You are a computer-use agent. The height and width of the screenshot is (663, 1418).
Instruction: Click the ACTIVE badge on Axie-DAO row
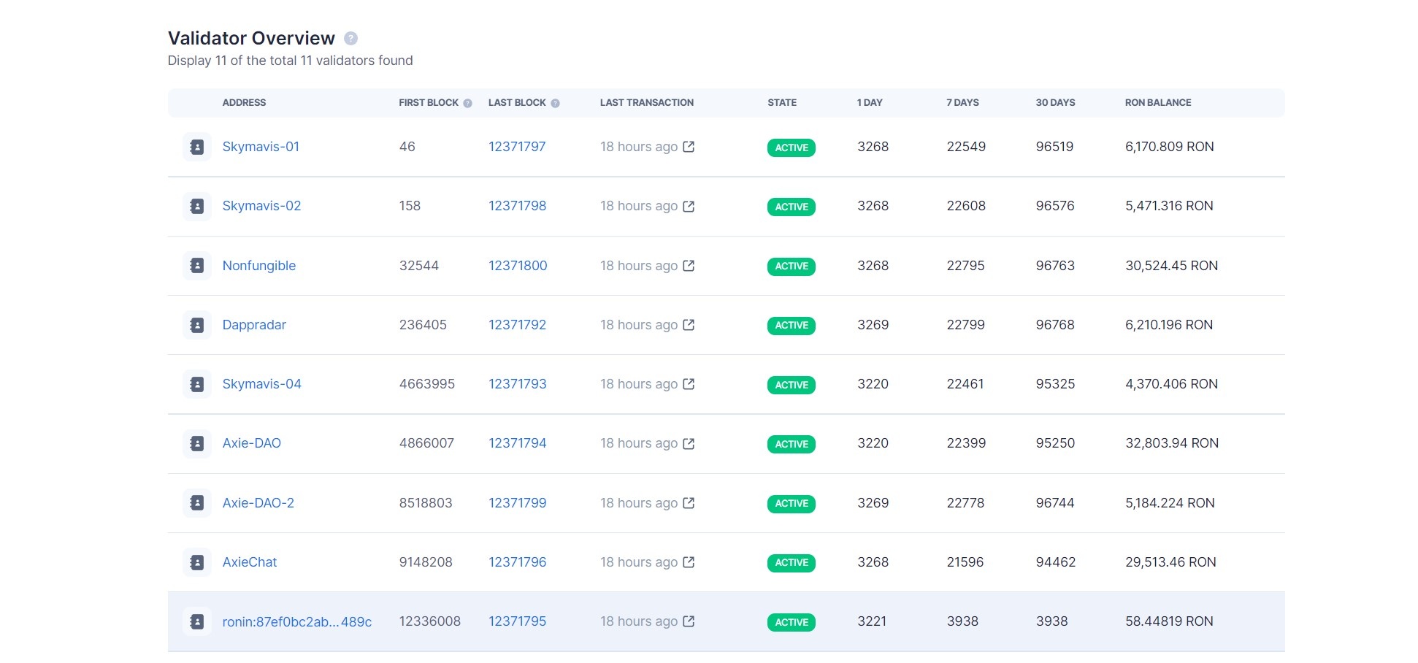click(x=791, y=444)
